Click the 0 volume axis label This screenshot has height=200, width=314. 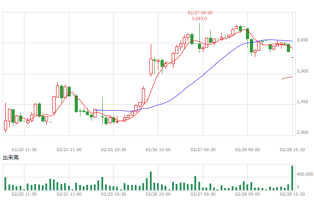pyautogui.click(x=298, y=187)
